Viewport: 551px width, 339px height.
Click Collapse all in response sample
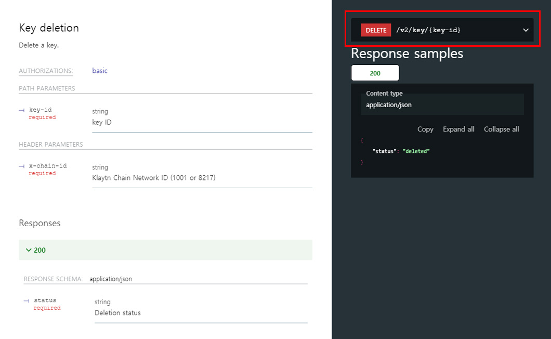pos(502,129)
